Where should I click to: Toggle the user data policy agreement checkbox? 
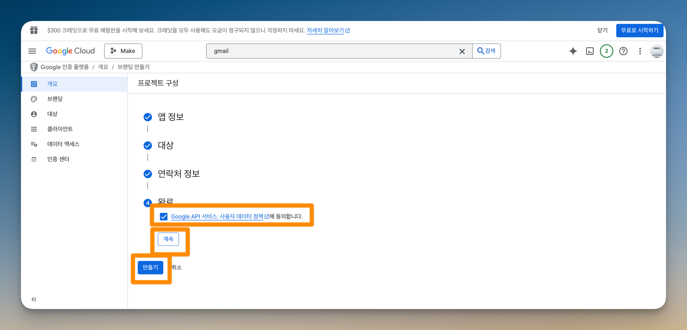[x=164, y=216]
